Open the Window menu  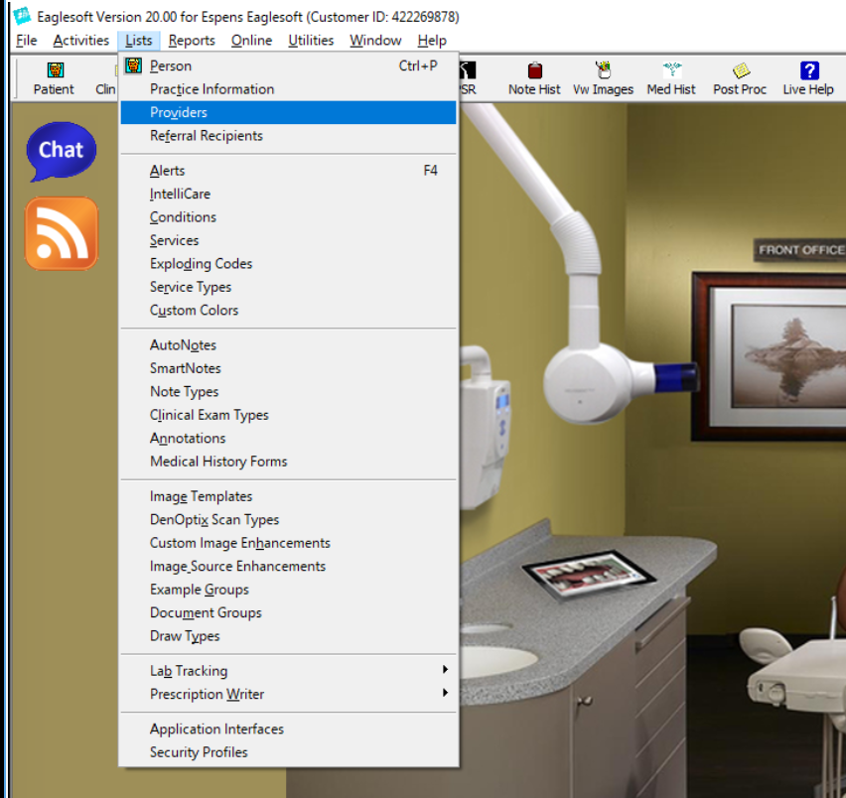coord(375,41)
